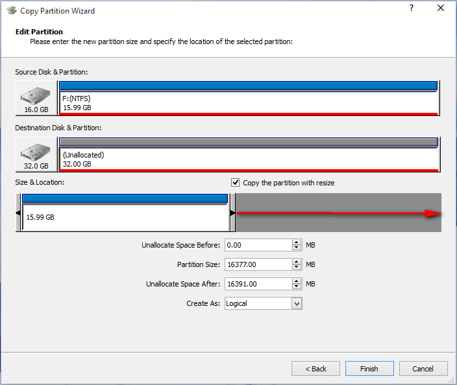Click the Partition Size input field
The height and width of the screenshot is (385, 457).
[x=258, y=264]
